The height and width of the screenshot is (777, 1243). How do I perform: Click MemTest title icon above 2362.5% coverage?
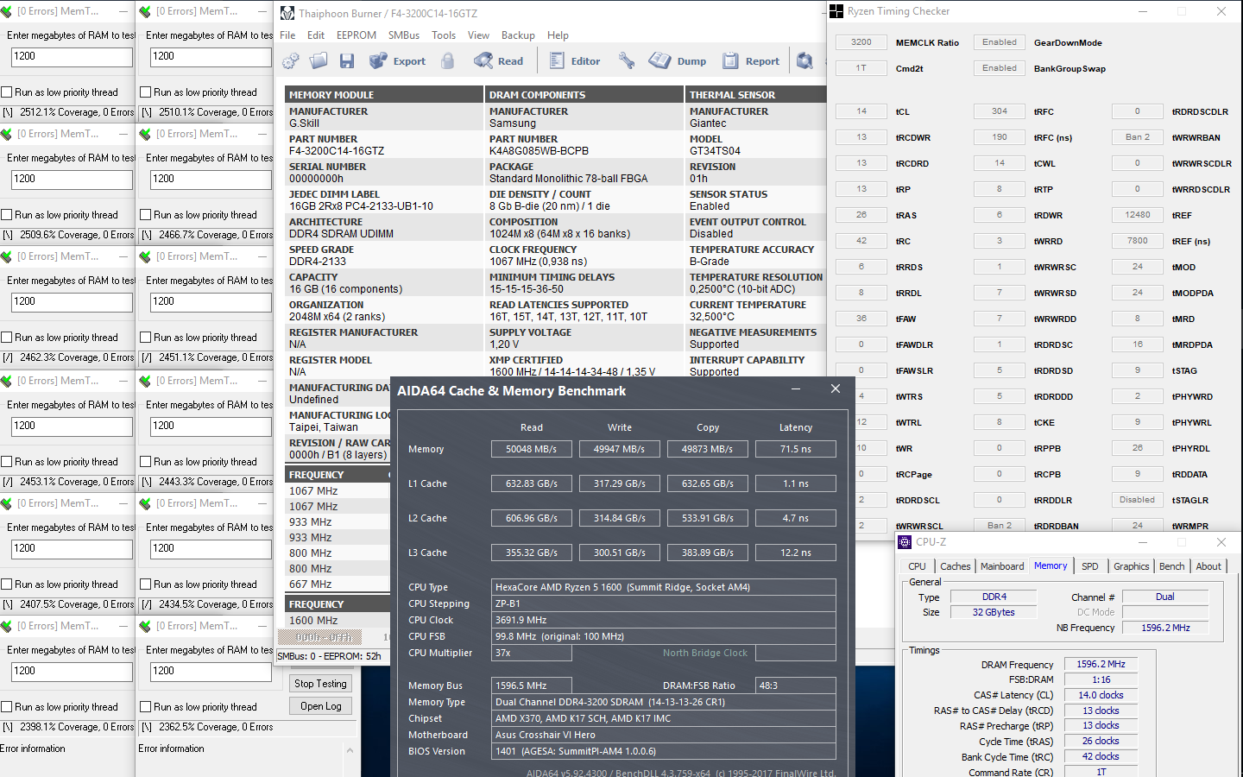pos(146,626)
